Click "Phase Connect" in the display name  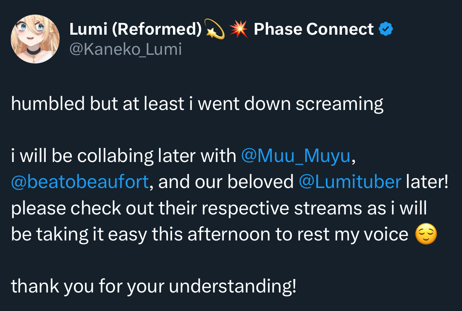pyautogui.click(x=314, y=29)
